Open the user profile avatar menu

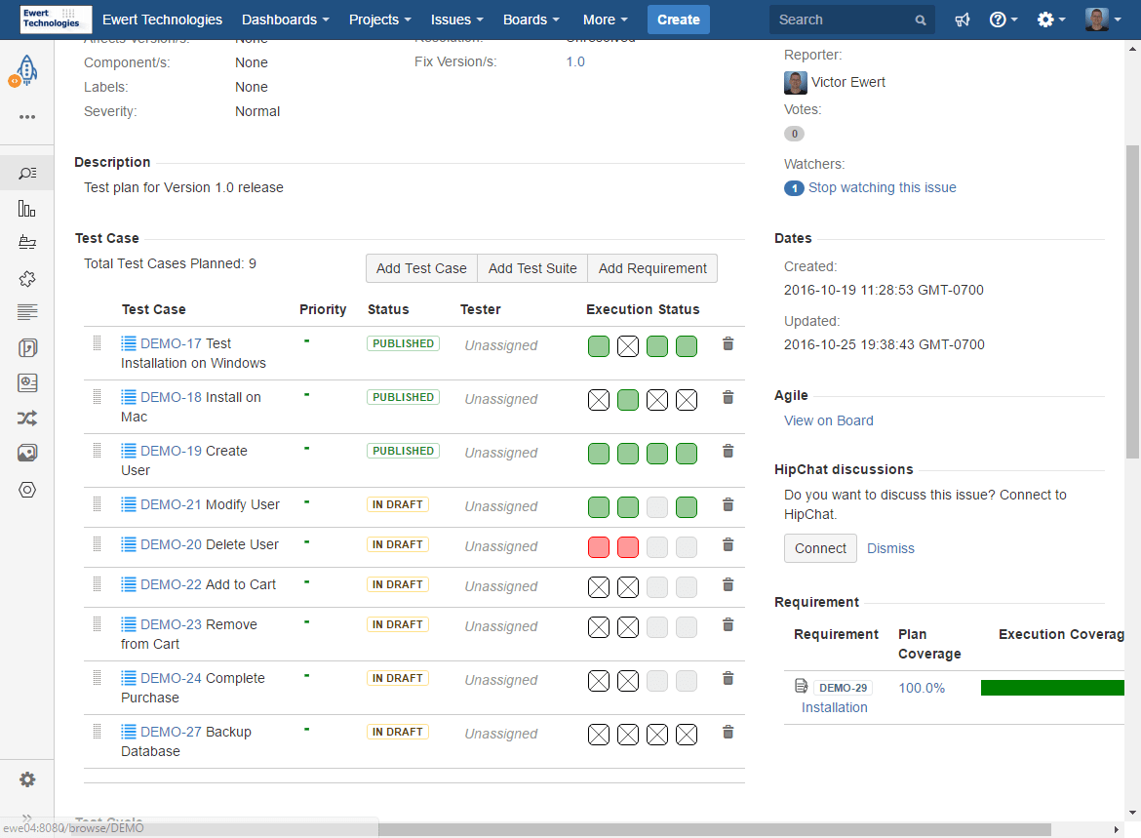1103,20
